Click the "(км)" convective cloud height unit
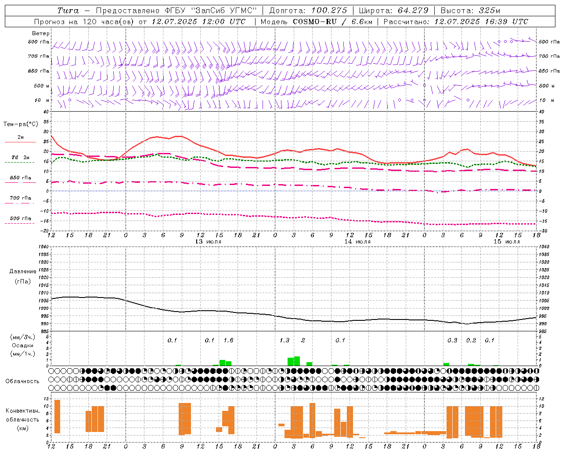This screenshot has width=562, height=450. coord(23,428)
